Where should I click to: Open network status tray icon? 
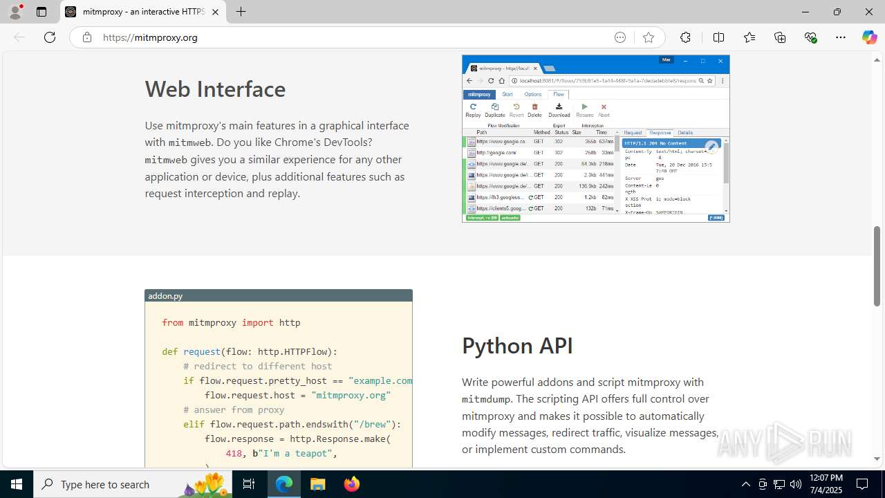779,484
